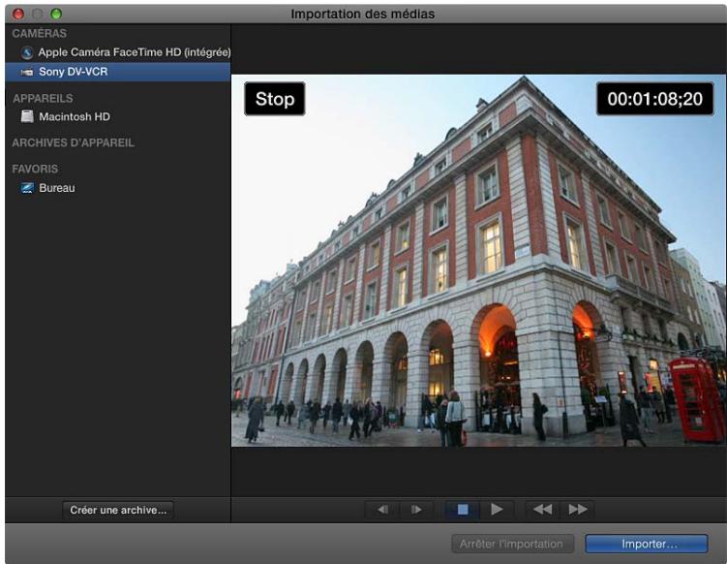The image size is (727, 564).
Task: Select Macintosh HD device
Action: pyautogui.click(x=118, y=117)
